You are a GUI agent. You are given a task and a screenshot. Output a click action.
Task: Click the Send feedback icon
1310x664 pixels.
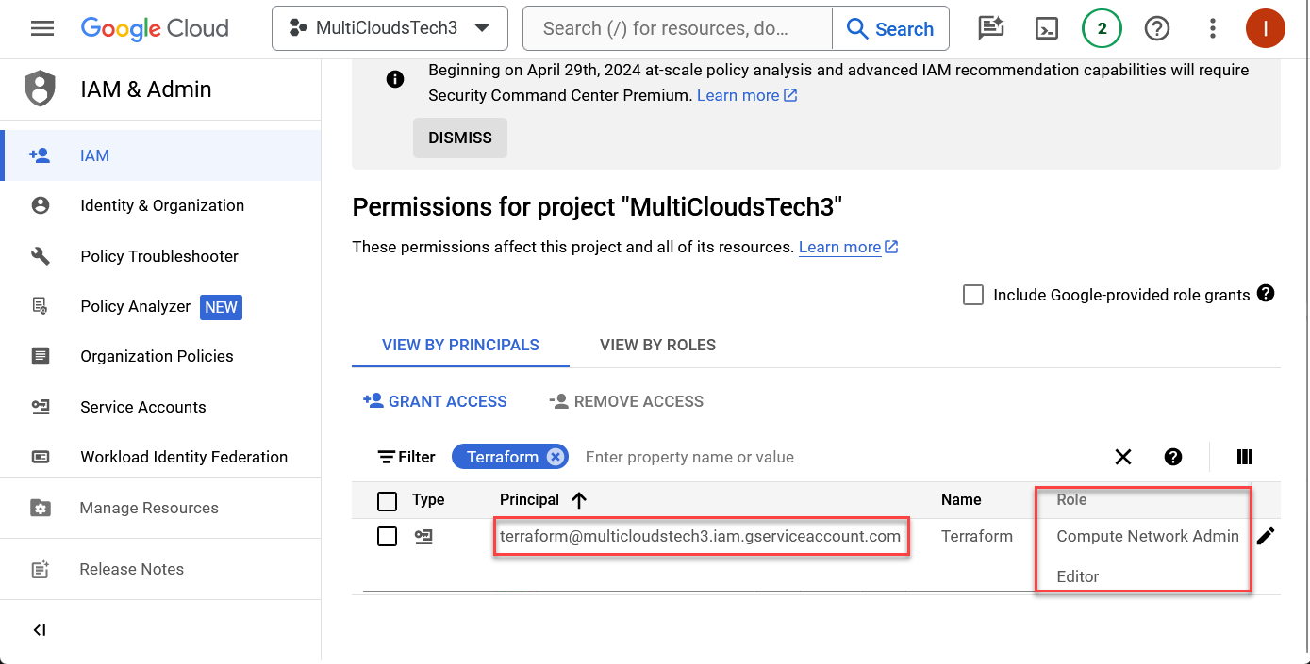(x=990, y=28)
